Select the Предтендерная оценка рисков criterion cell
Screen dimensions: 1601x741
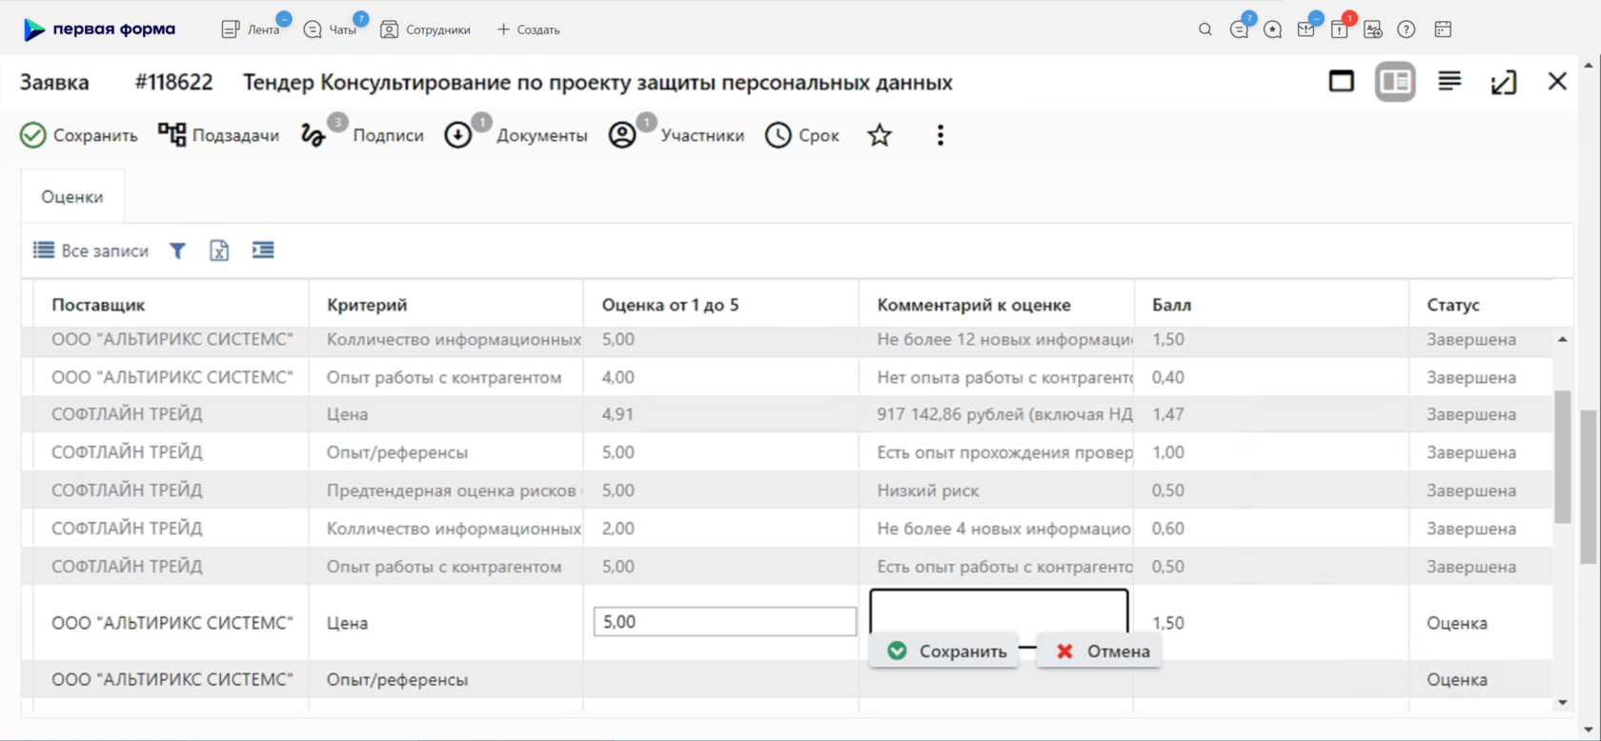pyautogui.click(x=446, y=491)
